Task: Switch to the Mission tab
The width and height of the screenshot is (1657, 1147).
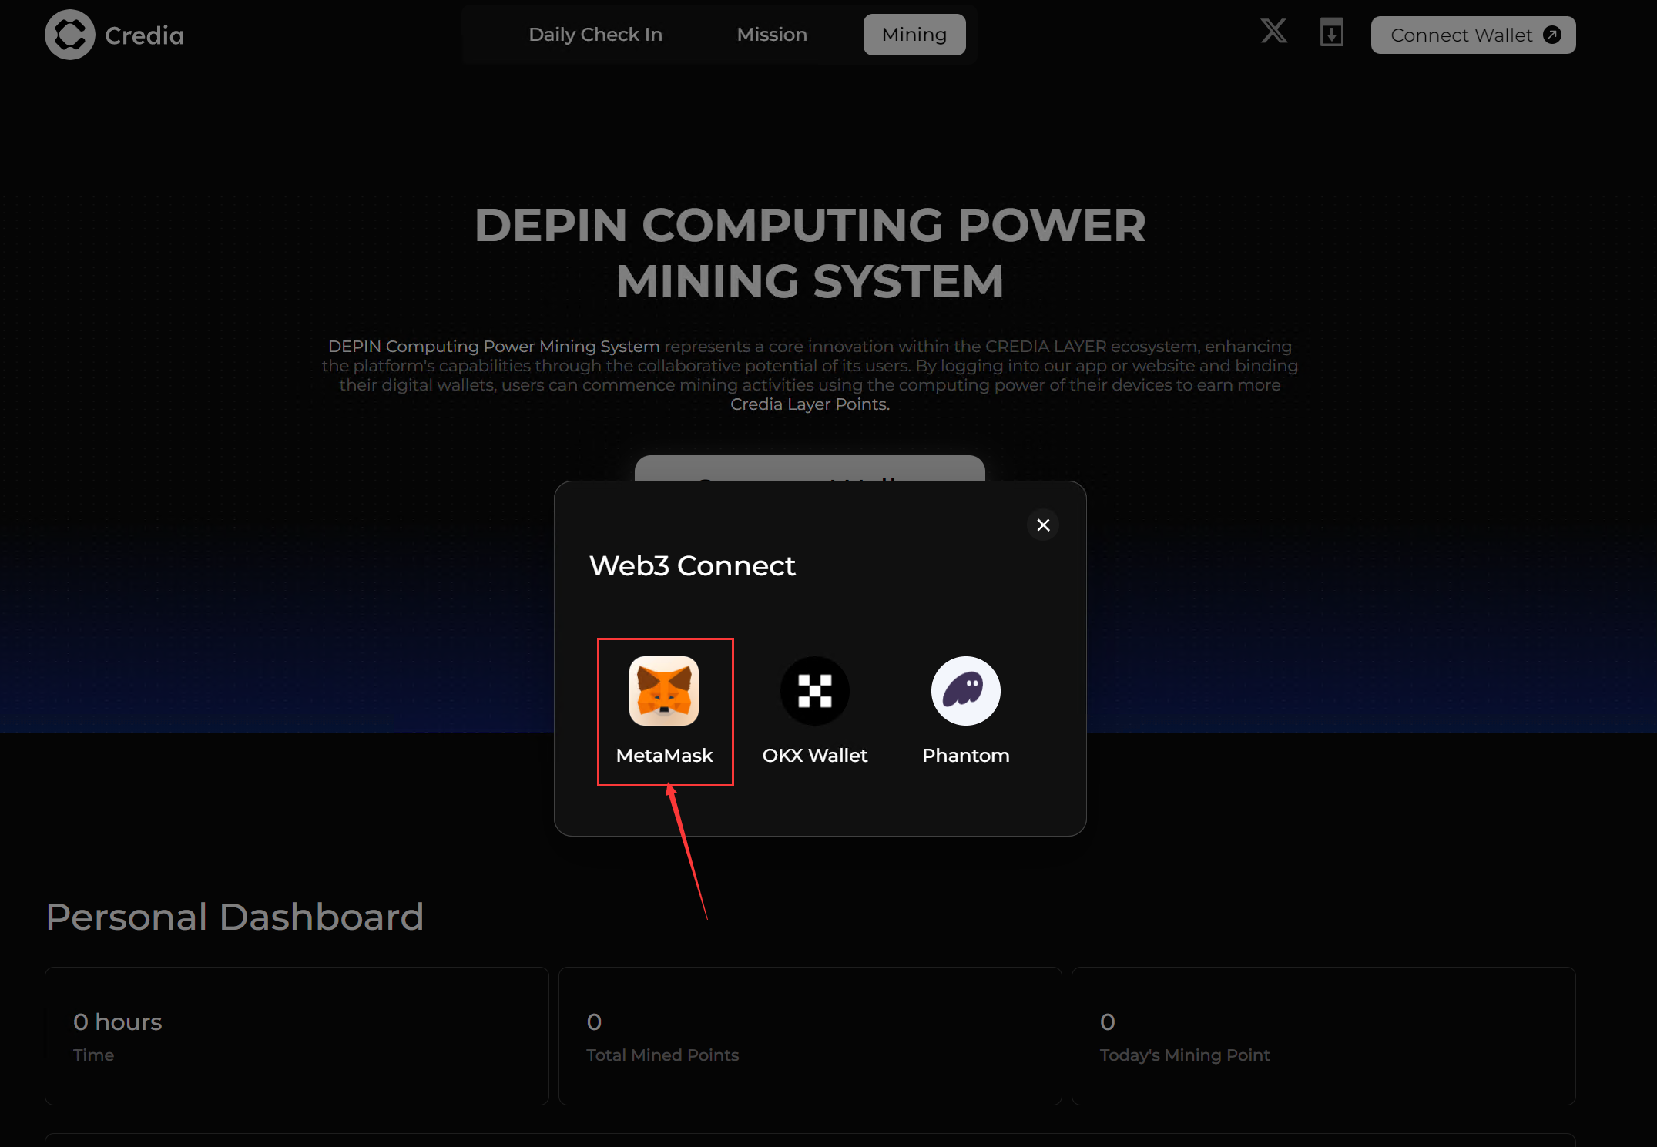Action: pos(772,35)
